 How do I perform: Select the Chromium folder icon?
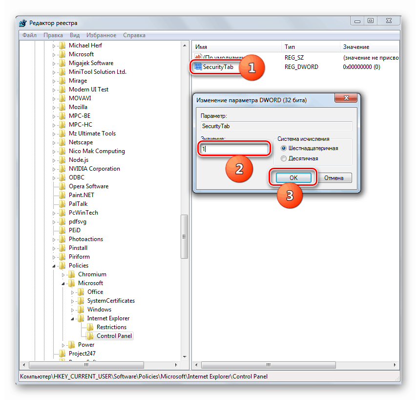(72, 274)
